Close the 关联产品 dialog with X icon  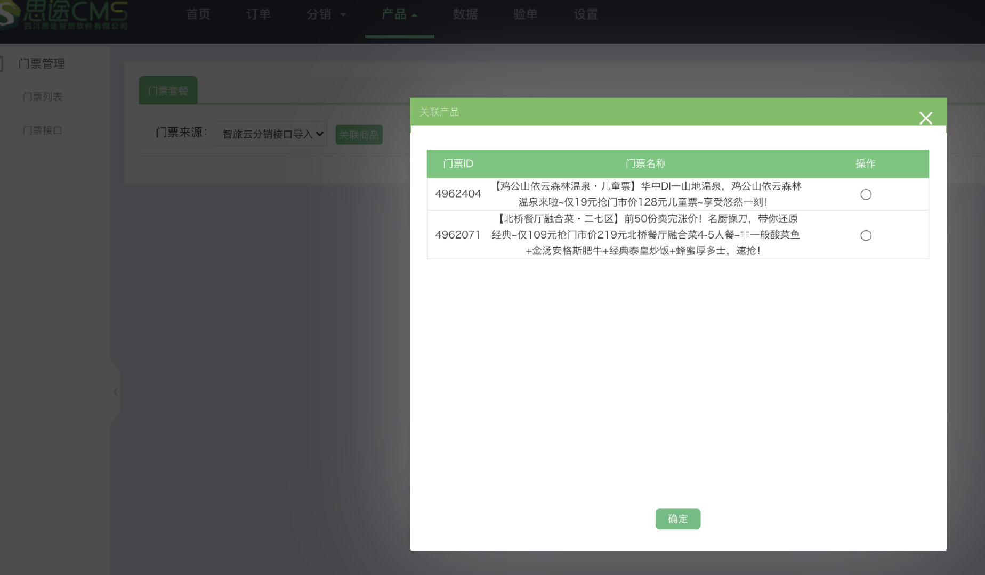click(925, 118)
